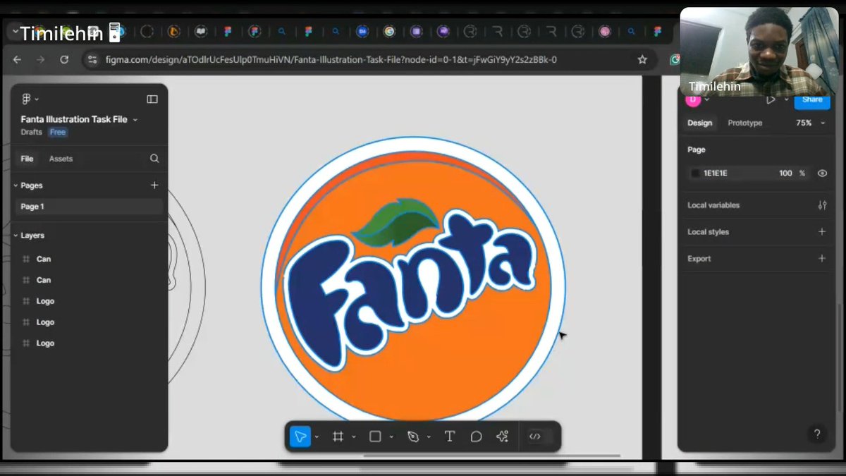This screenshot has width=846, height=476.
Task: Open the Frame tools dropdown arrow
Action: click(354, 437)
